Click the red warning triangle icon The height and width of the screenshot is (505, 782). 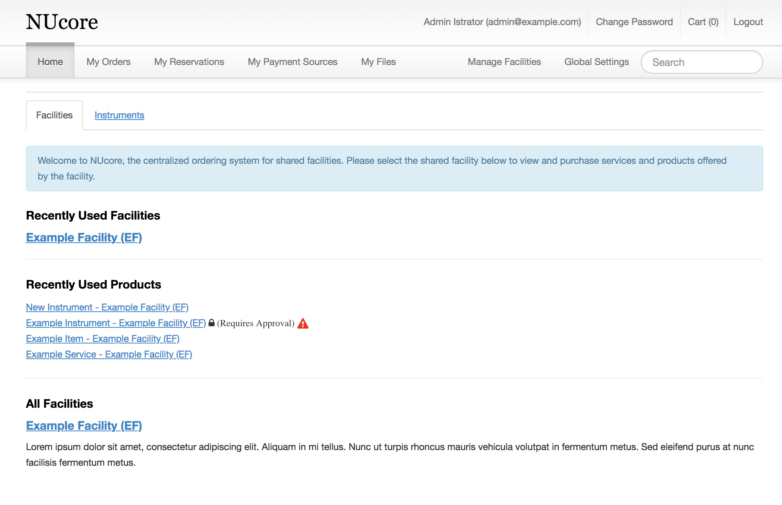(x=303, y=323)
